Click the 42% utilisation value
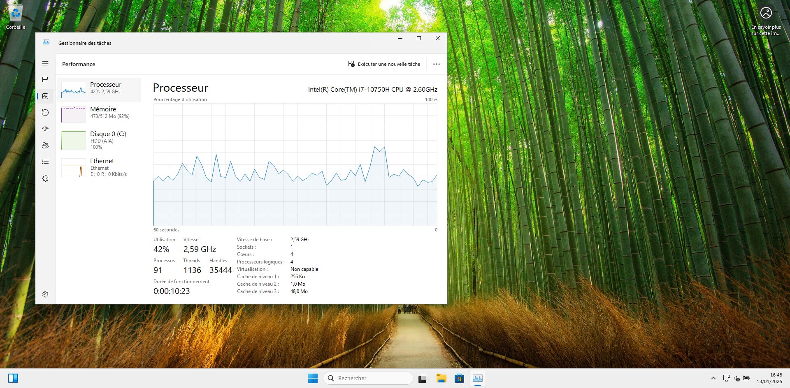 click(x=161, y=249)
